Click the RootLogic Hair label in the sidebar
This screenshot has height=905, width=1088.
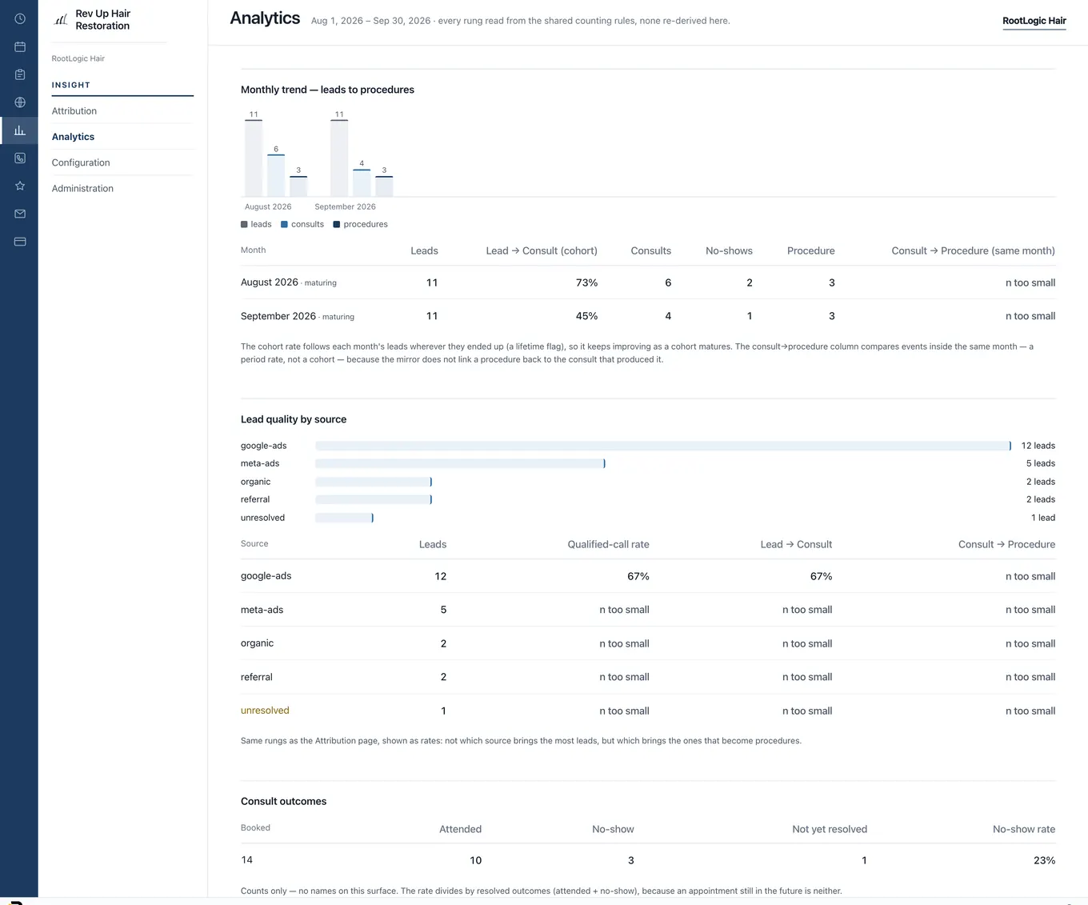click(x=78, y=58)
